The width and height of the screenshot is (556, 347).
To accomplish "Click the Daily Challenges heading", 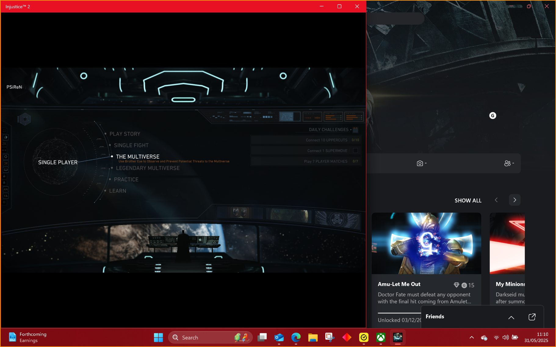I will point(329,130).
